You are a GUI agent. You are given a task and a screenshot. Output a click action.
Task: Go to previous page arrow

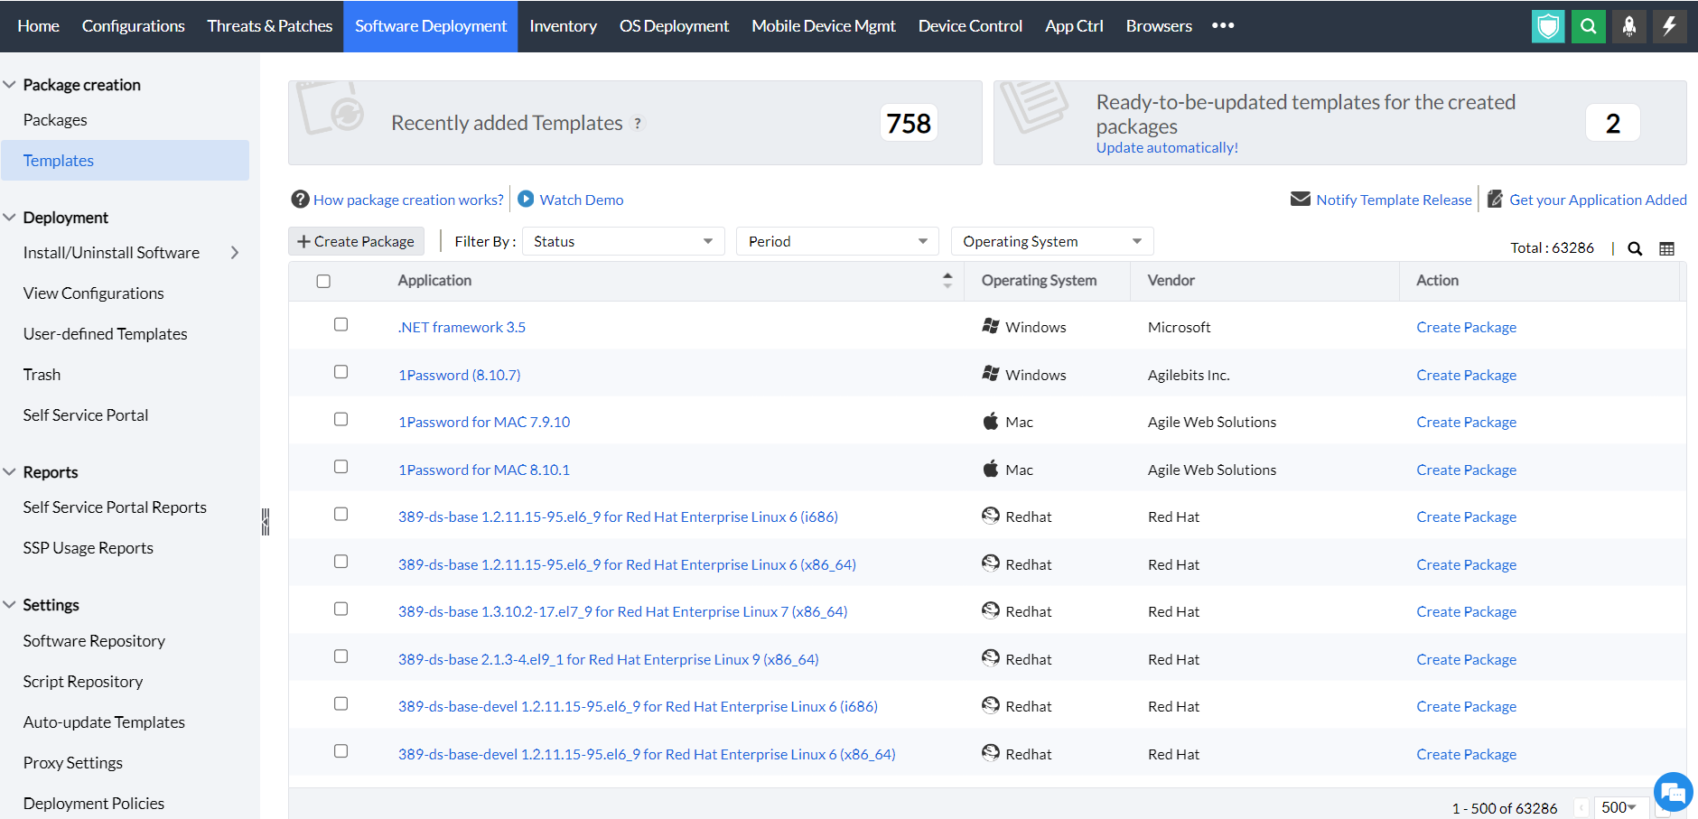[x=1581, y=808]
